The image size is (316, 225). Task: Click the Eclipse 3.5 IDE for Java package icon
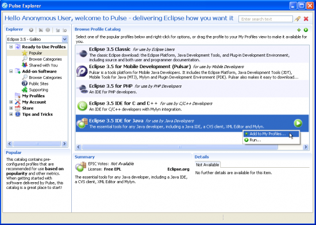click(82, 123)
